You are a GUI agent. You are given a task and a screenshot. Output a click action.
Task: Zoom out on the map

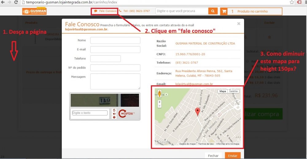(x=159, y=106)
